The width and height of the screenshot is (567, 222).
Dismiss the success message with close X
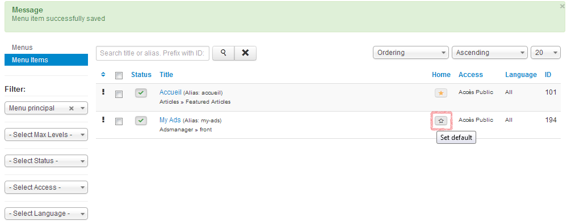coord(562,6)
